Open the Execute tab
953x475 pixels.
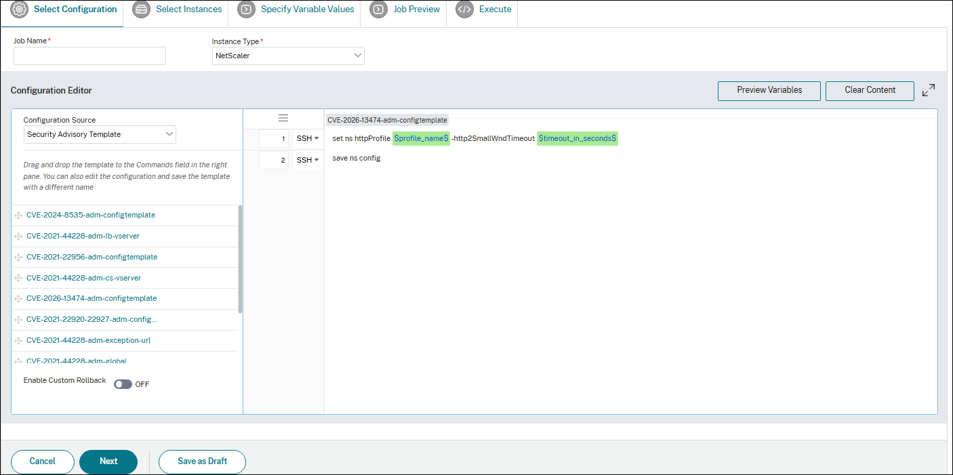point(482,12)
